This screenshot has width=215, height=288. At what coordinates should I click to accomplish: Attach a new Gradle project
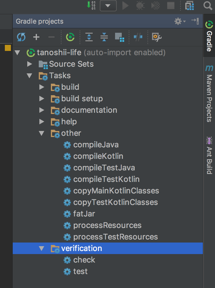[36, 37]
